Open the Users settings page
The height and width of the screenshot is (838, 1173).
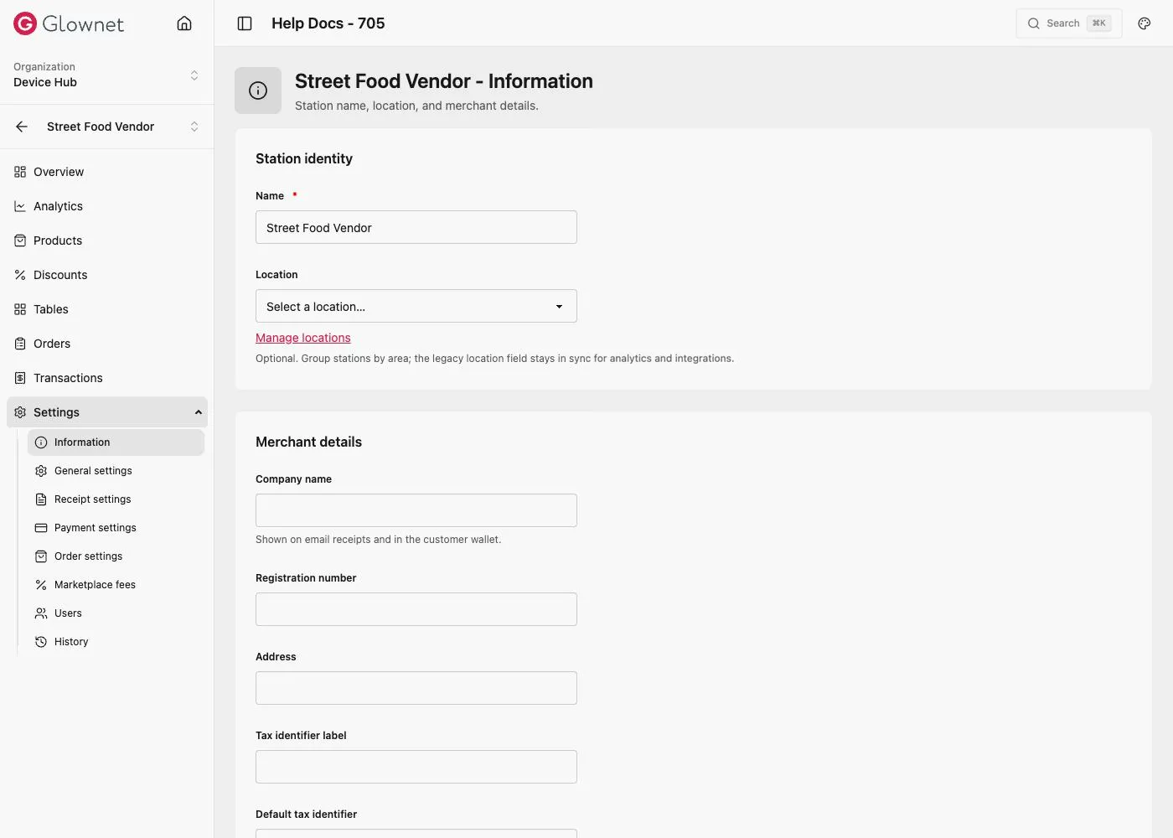(116, 613)
